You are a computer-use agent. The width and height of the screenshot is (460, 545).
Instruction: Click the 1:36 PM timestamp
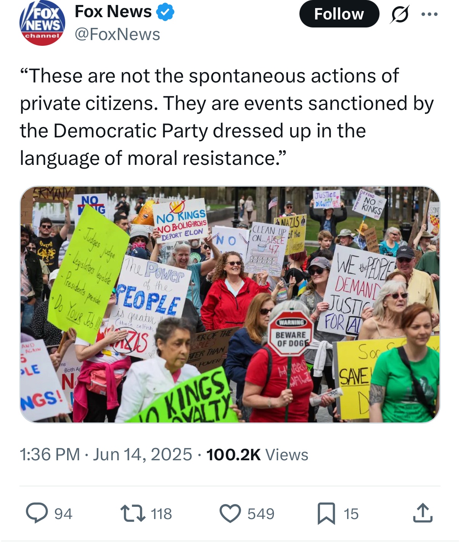point(50,455)
